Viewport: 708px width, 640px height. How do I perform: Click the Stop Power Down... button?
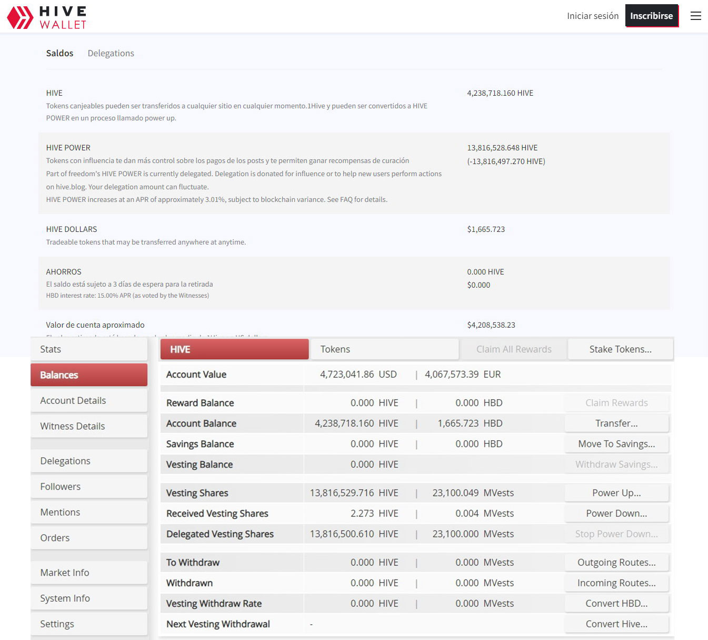coord(616,534)
